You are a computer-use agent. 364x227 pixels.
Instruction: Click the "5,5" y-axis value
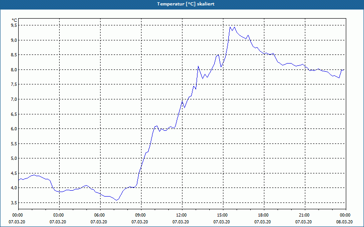click(x=14, y=143)
